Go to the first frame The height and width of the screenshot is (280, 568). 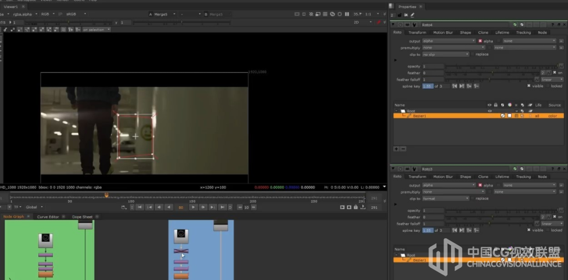pyautogui.click(x=140, y=207)
